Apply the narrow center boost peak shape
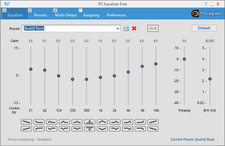 (77, 122)
